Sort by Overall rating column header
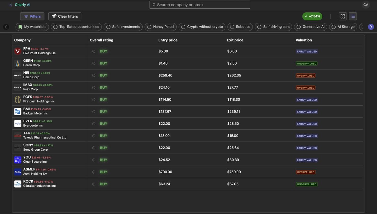Viewport: 377px width, 214px height. [101, 40]
